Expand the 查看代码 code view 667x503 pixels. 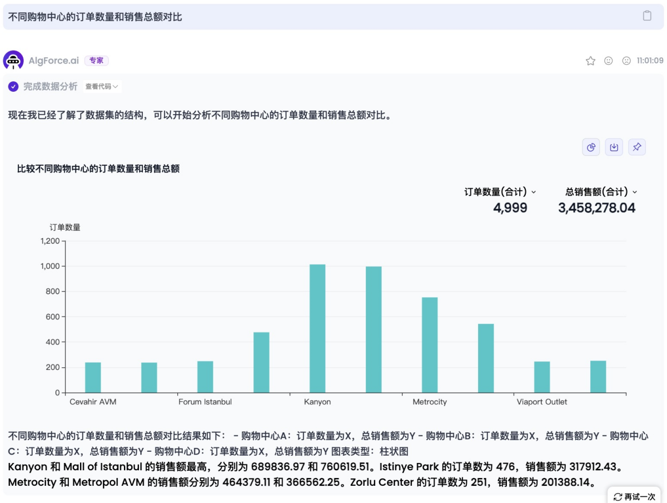point(101,87)
